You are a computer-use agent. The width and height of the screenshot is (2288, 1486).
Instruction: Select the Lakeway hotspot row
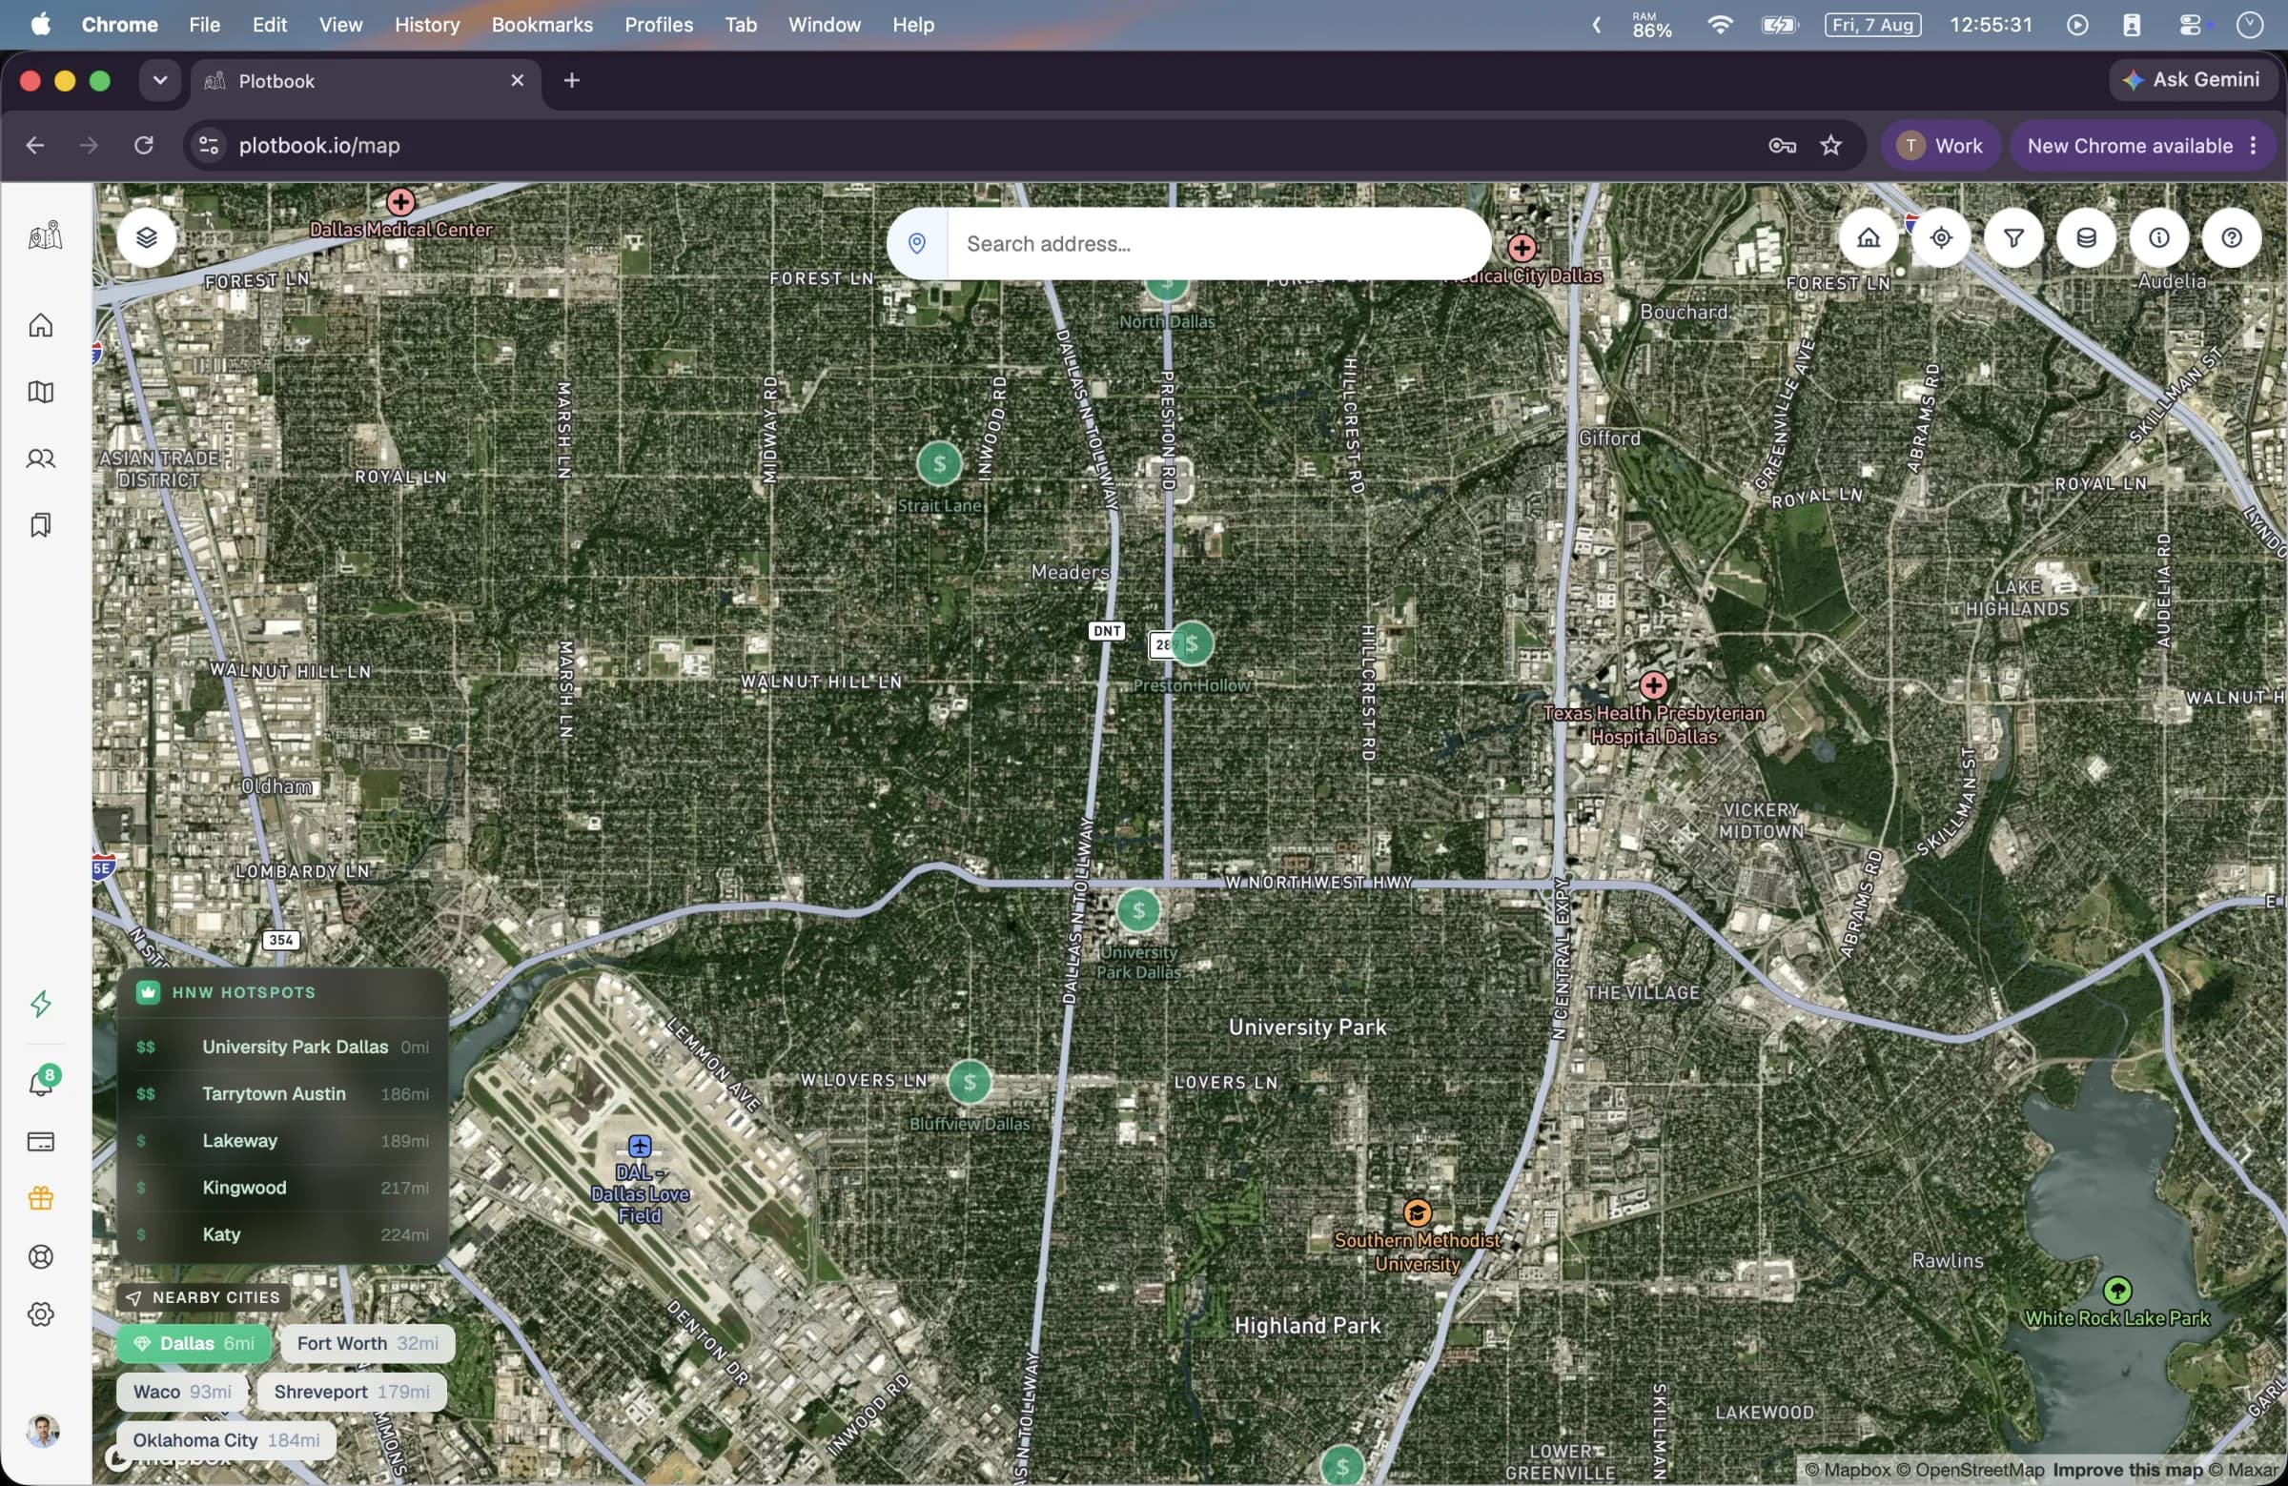(282, 1141)
